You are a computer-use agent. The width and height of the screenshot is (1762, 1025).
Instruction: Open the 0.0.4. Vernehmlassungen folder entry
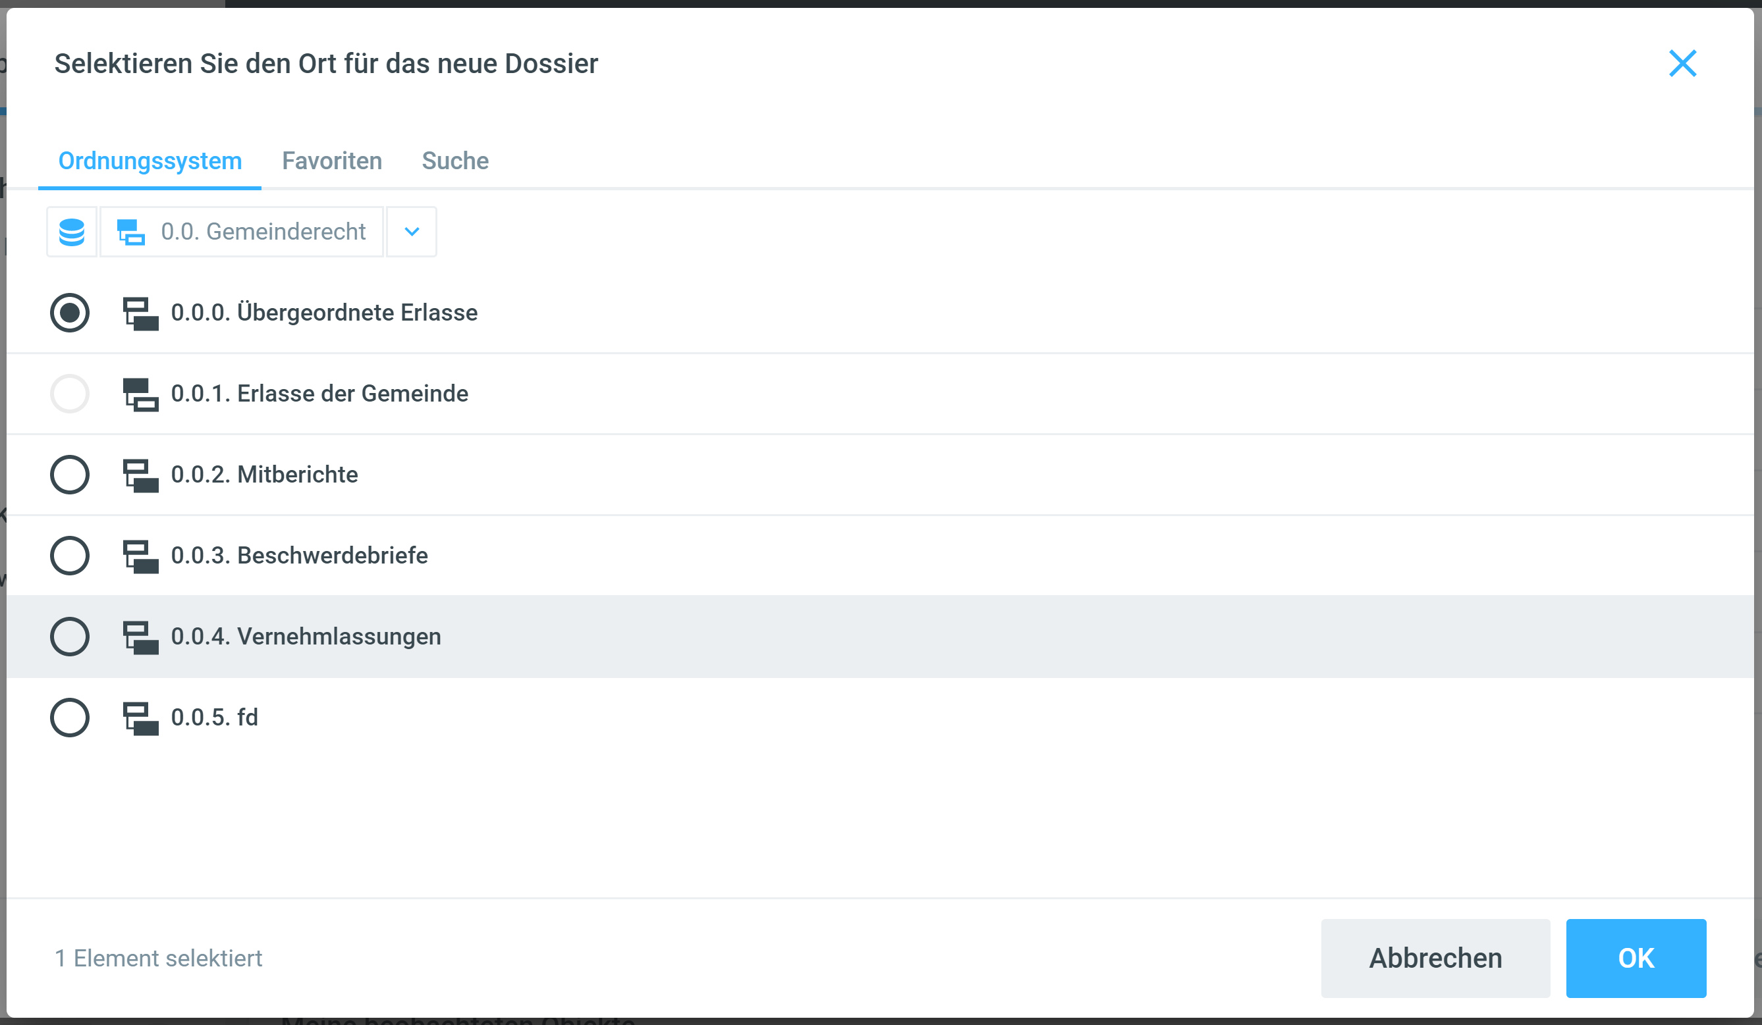[306, 637]
